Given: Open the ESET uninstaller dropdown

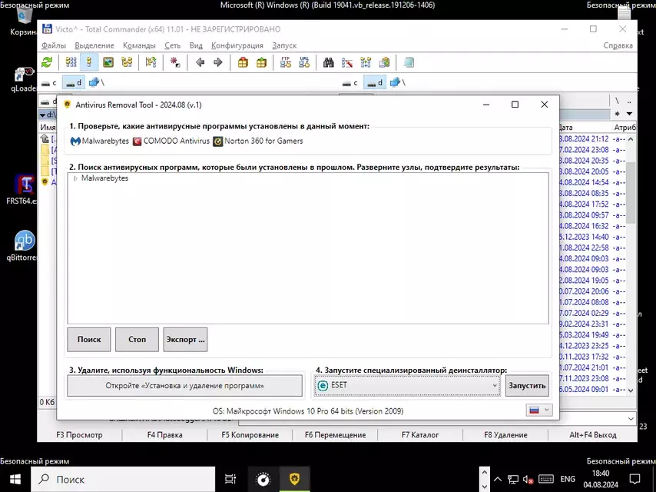Looking at the screenshot, I should (x=407, y=385).
